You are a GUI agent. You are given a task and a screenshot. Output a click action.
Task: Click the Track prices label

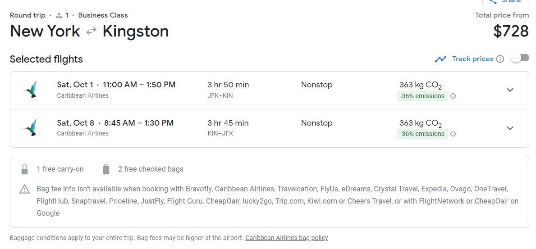pos(472,59)
